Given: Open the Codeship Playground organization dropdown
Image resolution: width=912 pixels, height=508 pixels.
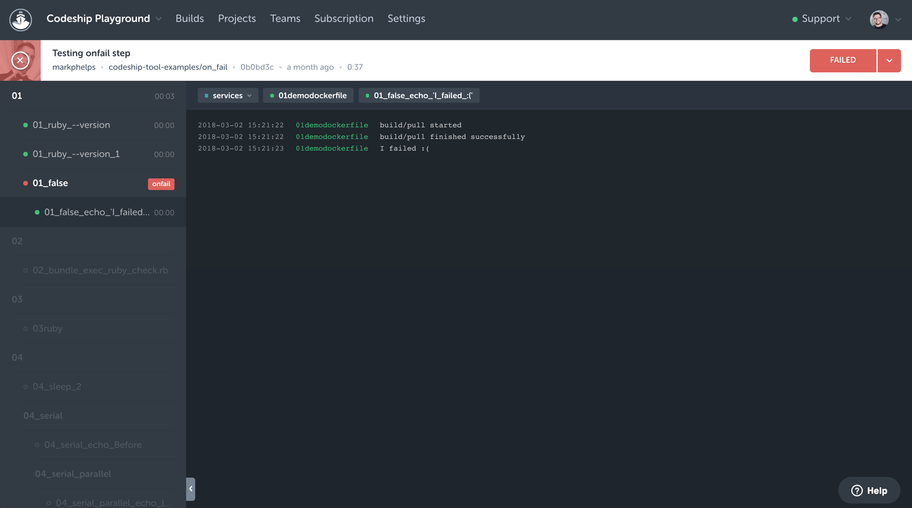Looking at the screenshot, I should click(x=104, y=18).
